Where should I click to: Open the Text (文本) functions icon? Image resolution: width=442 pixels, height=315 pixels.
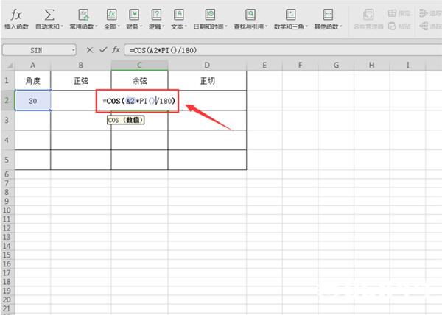179,15
